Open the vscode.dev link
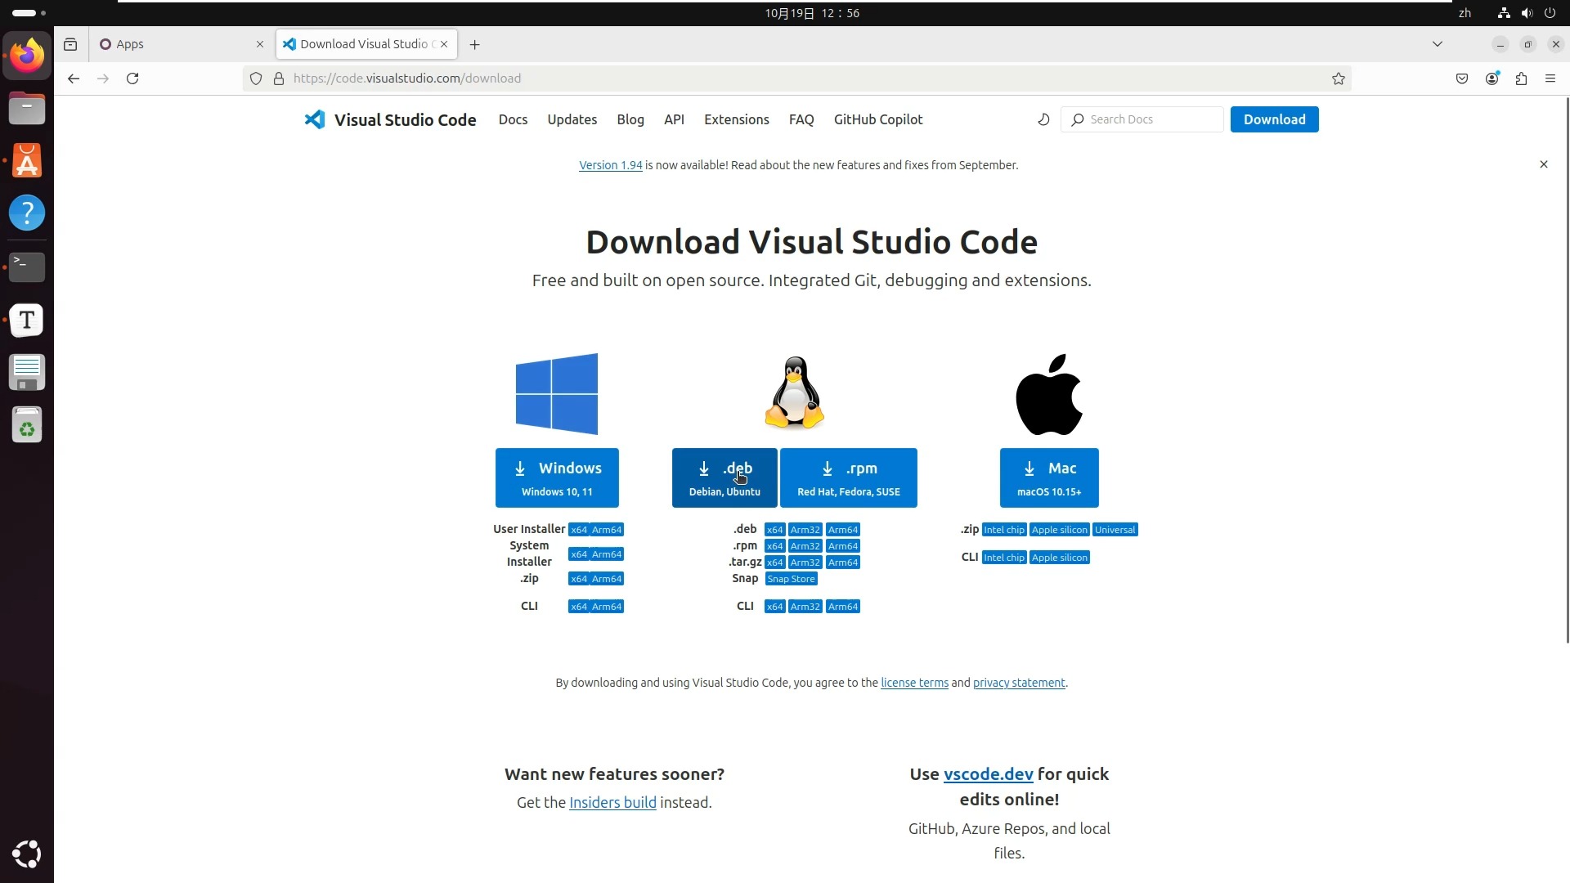 pos(988,774)
